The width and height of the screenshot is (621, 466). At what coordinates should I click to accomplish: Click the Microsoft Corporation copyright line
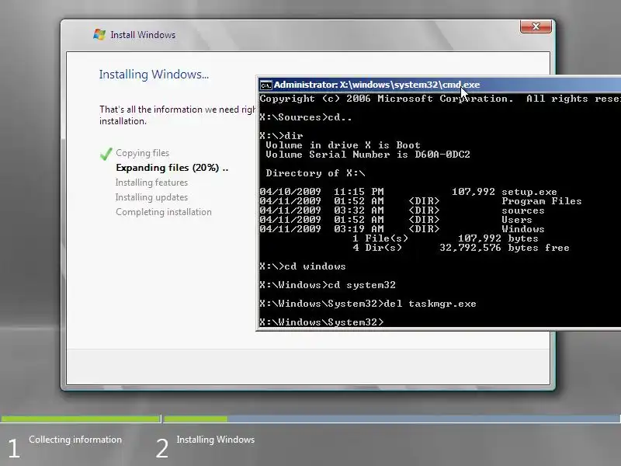pyautogui.click(x=440, y=99)
